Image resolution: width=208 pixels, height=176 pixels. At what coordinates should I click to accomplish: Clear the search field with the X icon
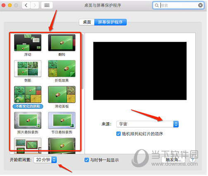point(200,5)
